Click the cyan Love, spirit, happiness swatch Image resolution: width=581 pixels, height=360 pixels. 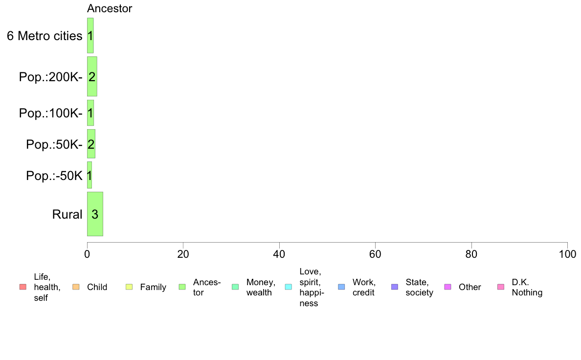tap(288, 287)
